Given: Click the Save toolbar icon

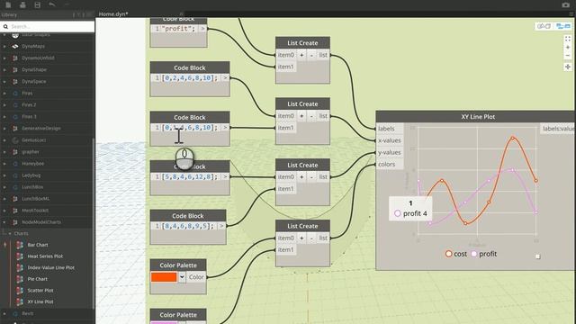Looking at the screenshot, I should click(x=37, y=4).
